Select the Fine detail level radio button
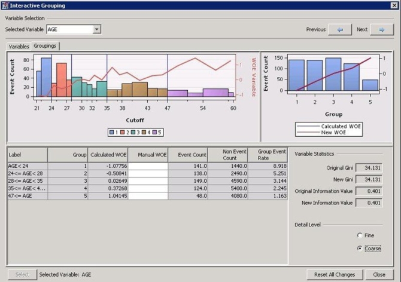Viewport: 401px width, 282px height. coord(360,235)
